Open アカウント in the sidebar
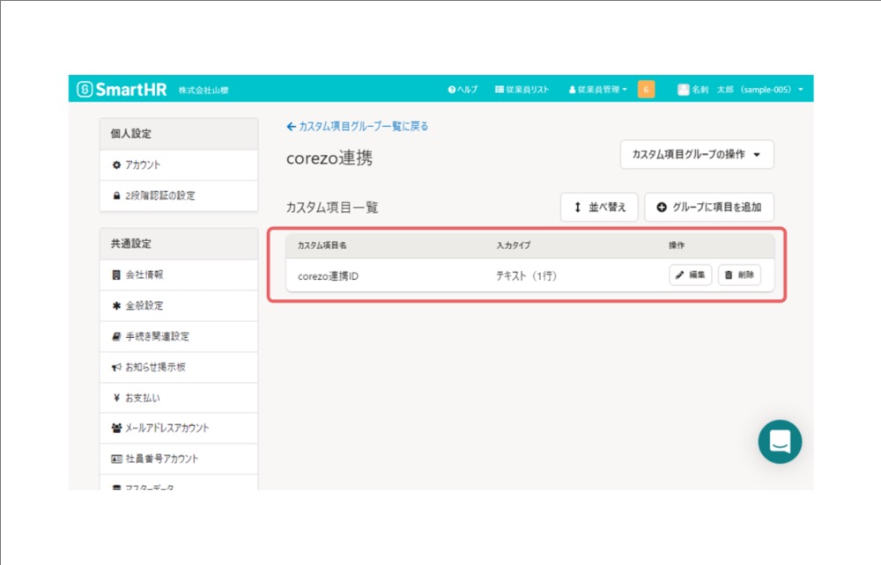The height and width of the screenshot is (565, 881). pyautogui.click(x=179, y=165)
